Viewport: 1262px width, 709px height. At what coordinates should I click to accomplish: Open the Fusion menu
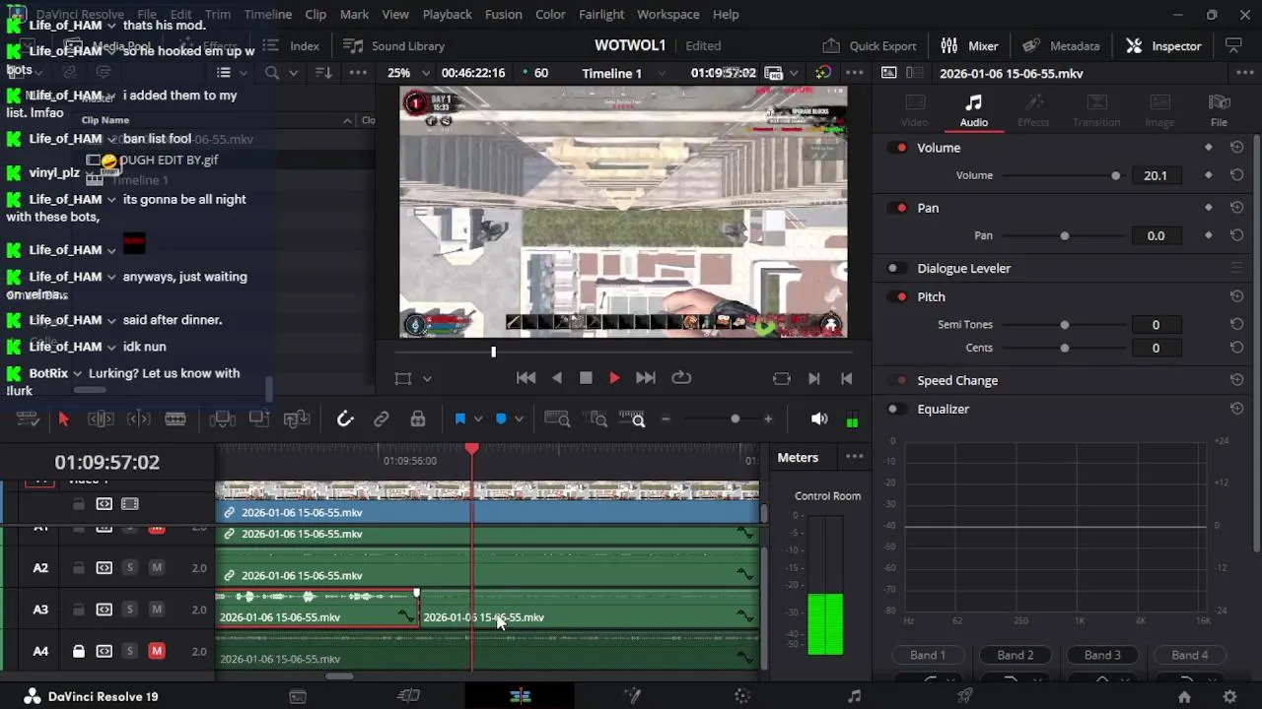click(503, 15)
